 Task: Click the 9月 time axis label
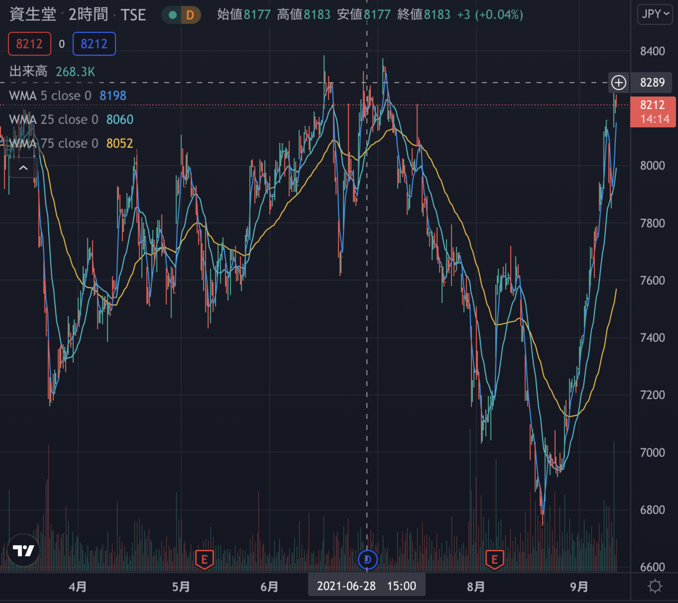tap(579, 587)
